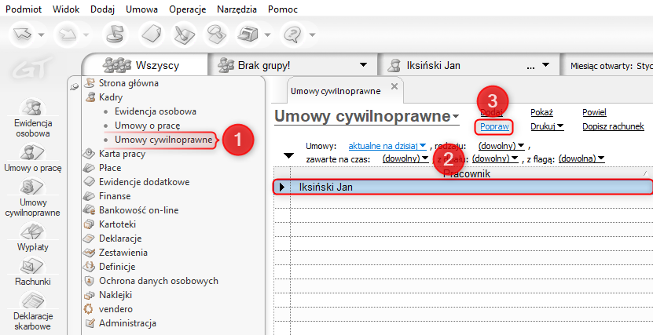
Task: Click the forward navigation arrow icon
Action: point(68,35)
